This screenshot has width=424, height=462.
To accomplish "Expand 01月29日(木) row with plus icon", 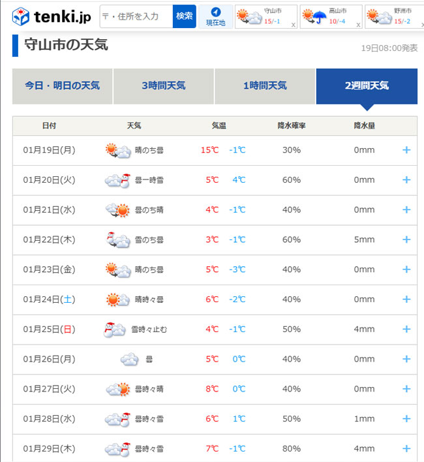I will pos(406,449).
